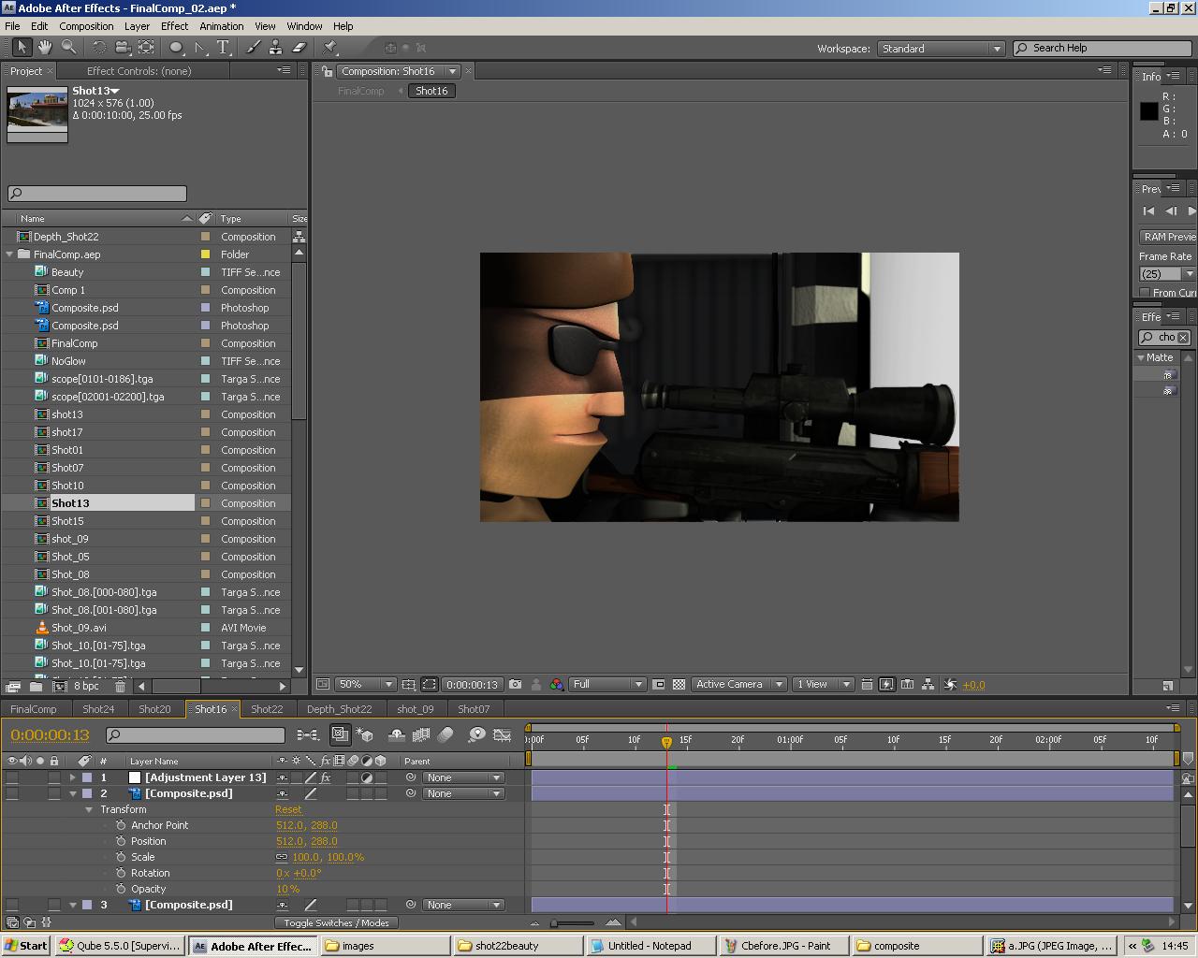Toggle Adjustment Layer 13 visibility
1198x958 pixels.
point(12,777)
